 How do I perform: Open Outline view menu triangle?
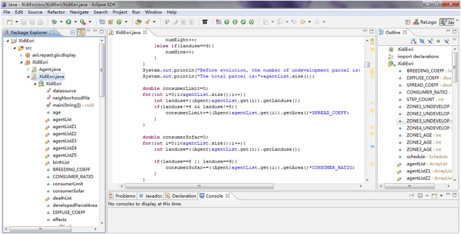454,40
